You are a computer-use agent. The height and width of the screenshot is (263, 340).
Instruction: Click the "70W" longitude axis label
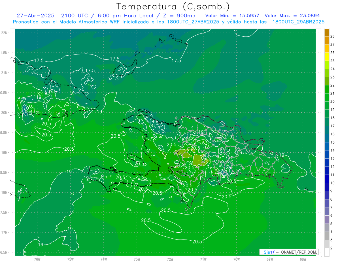237,260
